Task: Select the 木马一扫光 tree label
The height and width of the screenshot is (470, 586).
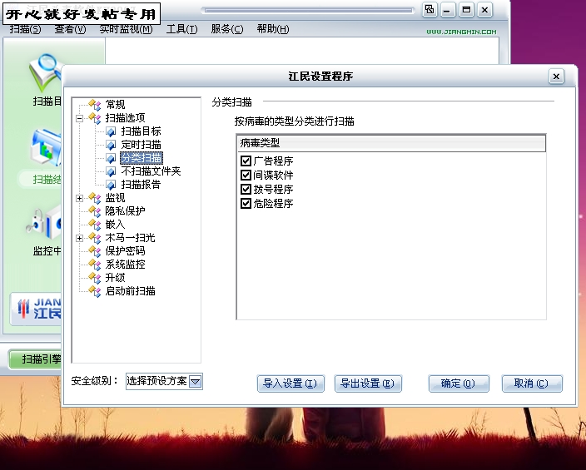Action: click(130, 239)
